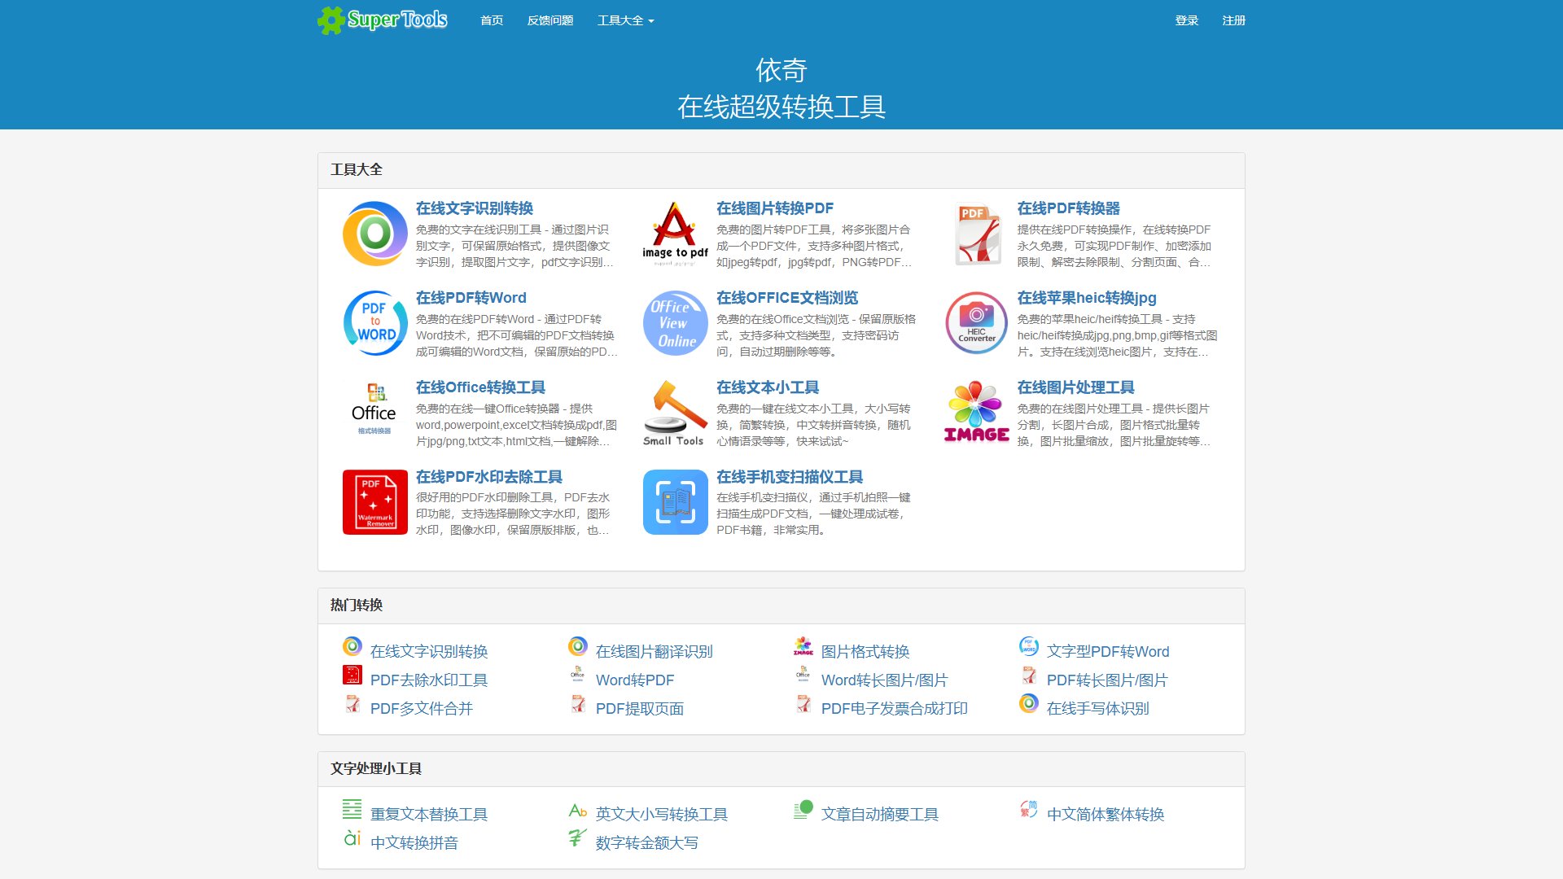
Task: Open the 在线文本小工具 title link
Action: coord(768,387)
